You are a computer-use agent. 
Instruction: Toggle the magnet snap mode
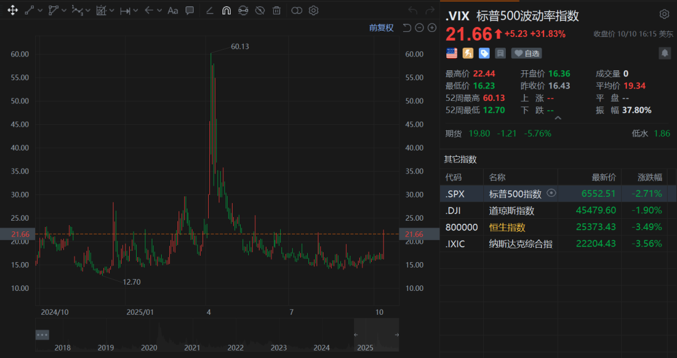[x=226, y=11]
